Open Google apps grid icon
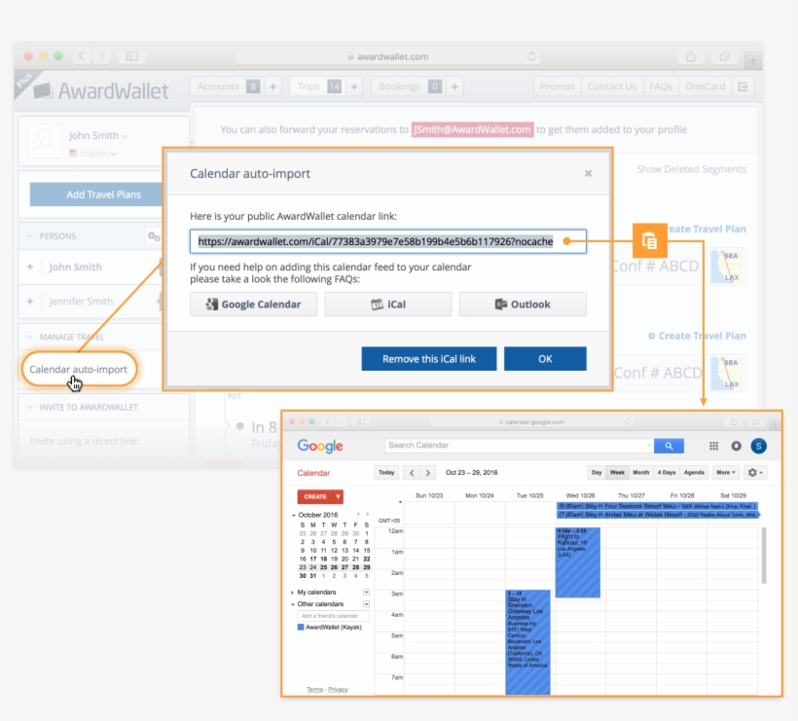This screenshot has width=798, height=721. point(713,446)
